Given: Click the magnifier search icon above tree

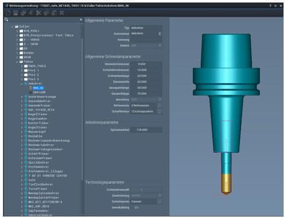Looking at the screenshot, I should click(6, 19).
